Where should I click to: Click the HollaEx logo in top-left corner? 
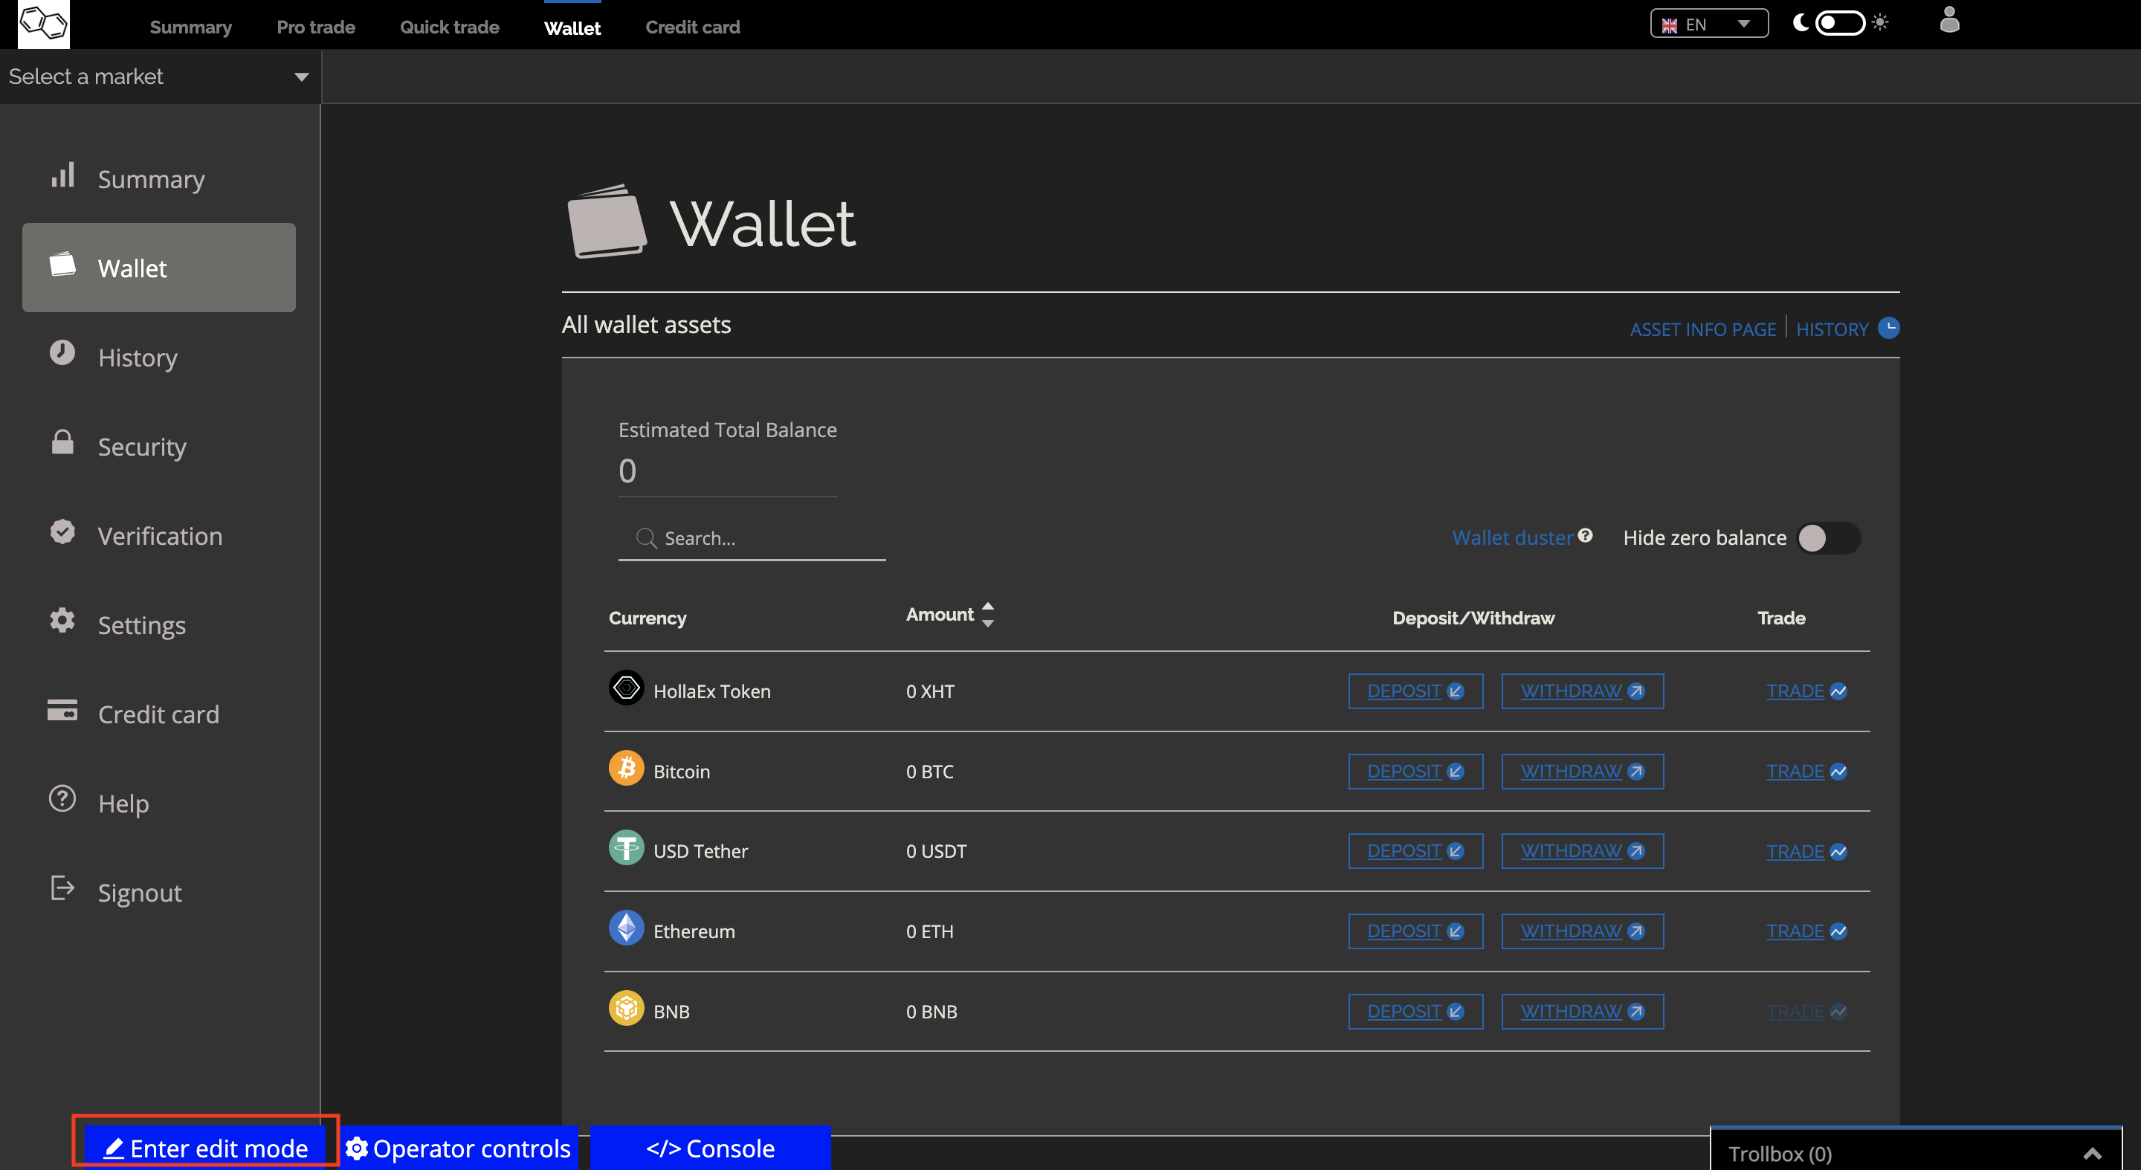coord(43,23)
